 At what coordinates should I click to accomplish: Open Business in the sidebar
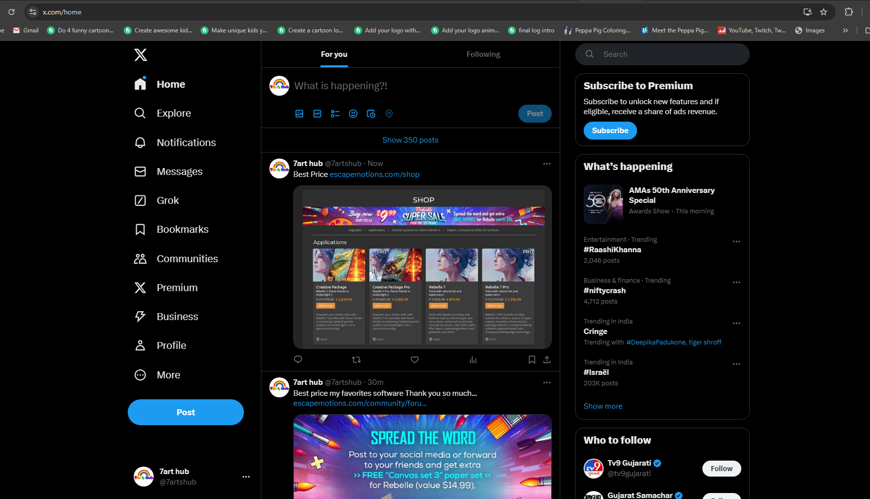click(166, 317)
